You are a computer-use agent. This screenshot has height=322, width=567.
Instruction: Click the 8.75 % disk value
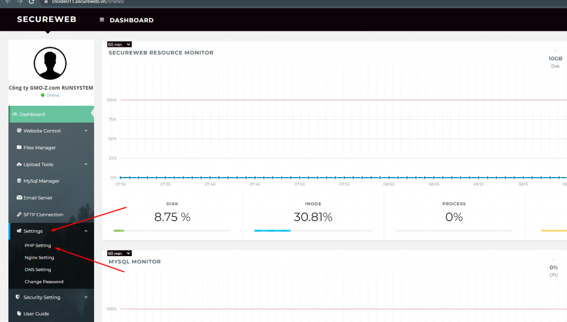point(172,217)
